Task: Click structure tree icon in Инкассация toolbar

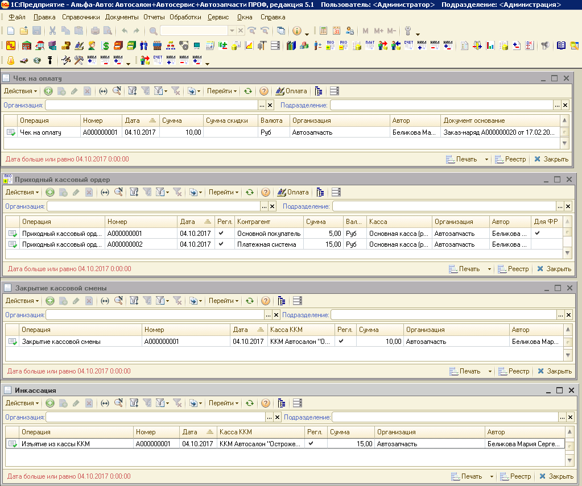Action: pyautogui.click(x=282, y=403)
